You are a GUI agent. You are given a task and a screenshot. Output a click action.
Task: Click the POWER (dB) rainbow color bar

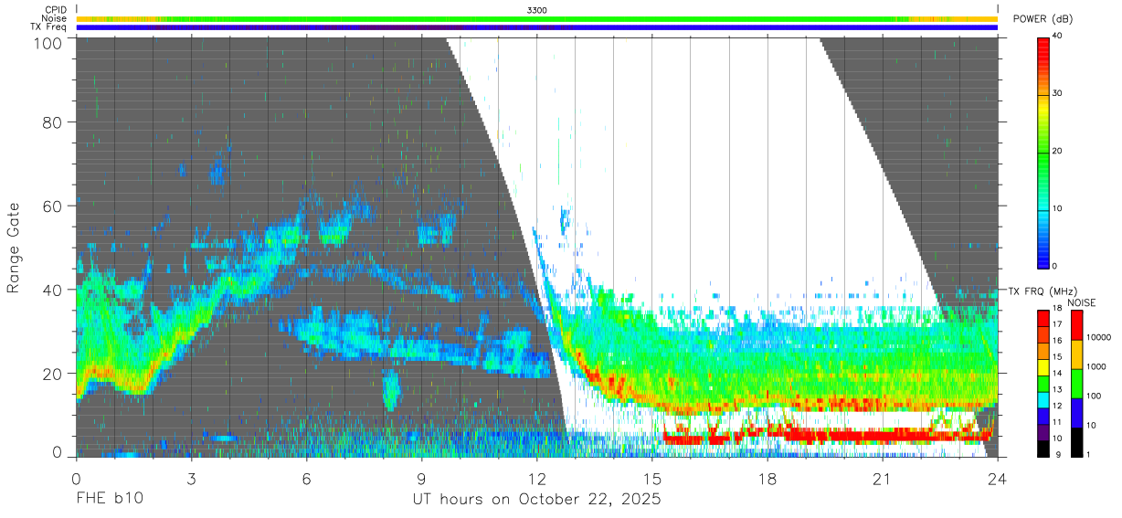click(x=1043, y=152)
